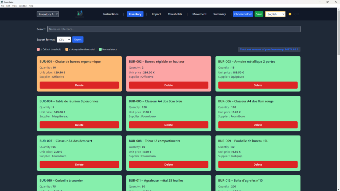Click the Choose folder button
Viewport: 340px width, 191px height.
point(243,14)
